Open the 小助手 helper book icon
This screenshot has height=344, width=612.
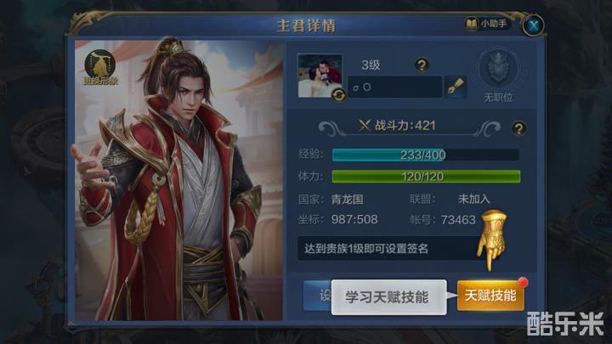(x=473, y=24)
